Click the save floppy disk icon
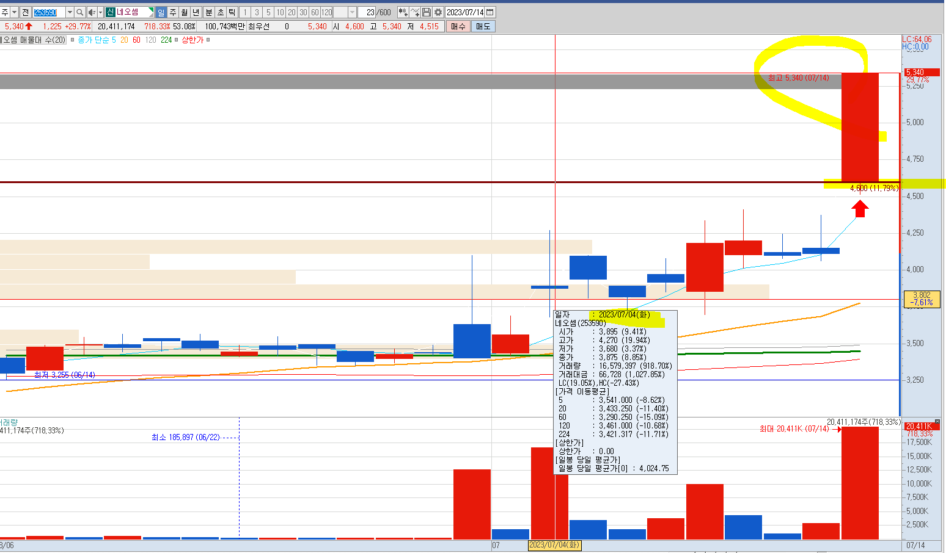Image resolution: width=946 pixels, height=553 pixels. pos(427,12)
